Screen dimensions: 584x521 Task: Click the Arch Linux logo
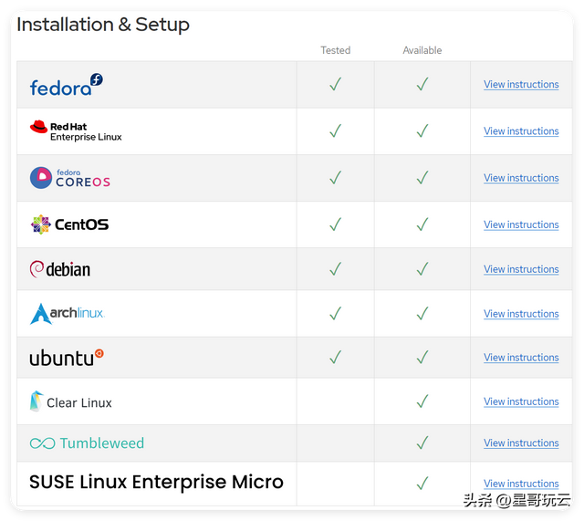point(68,314)
